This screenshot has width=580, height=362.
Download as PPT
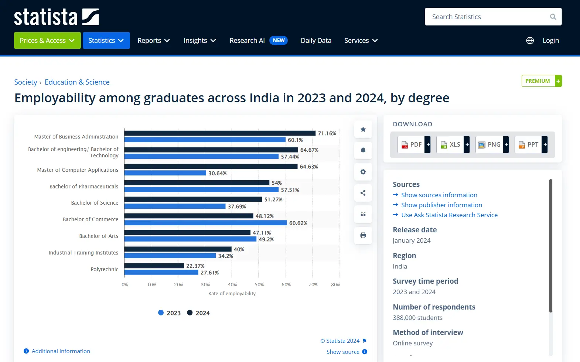pos(531,145)
